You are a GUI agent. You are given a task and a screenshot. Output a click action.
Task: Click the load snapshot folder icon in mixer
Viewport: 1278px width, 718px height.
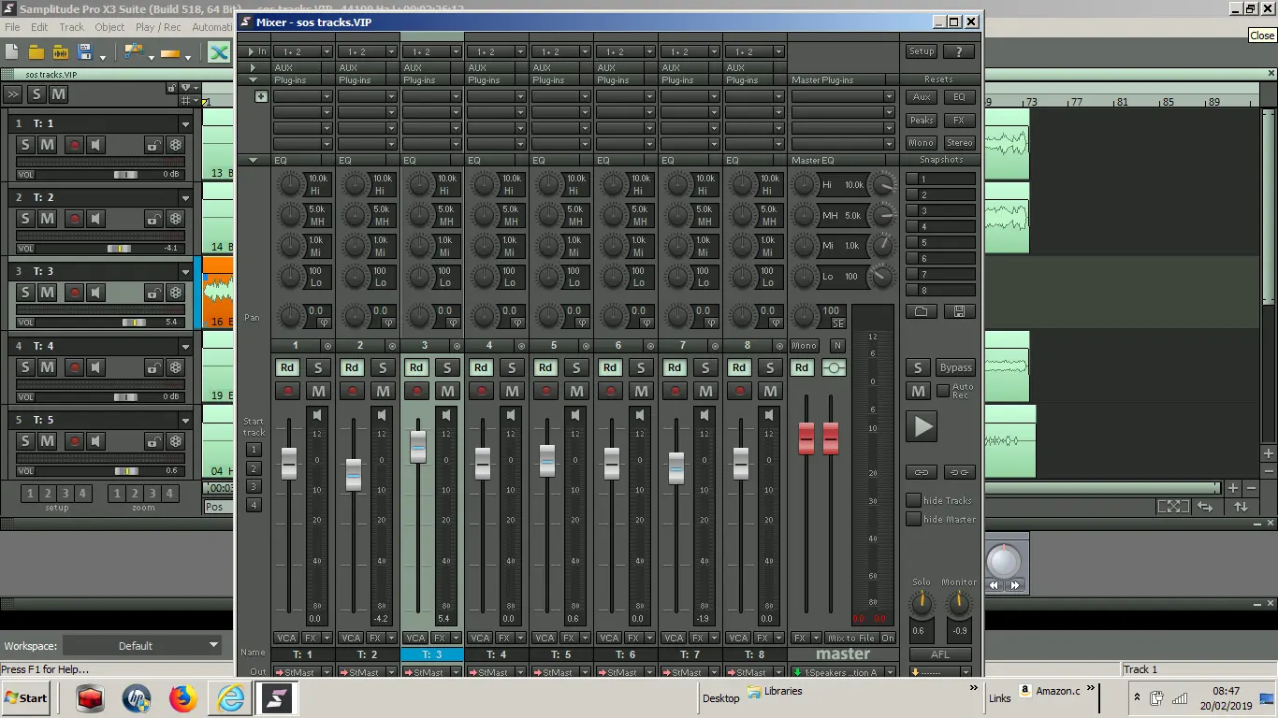921,311
